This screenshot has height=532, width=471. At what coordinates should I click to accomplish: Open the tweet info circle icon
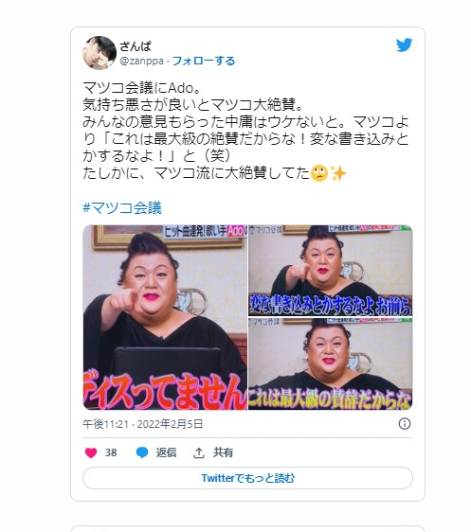(404, 423)
